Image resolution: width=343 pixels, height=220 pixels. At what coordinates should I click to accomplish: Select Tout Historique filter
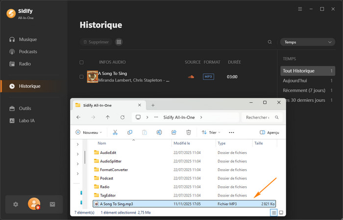(308, 71)
